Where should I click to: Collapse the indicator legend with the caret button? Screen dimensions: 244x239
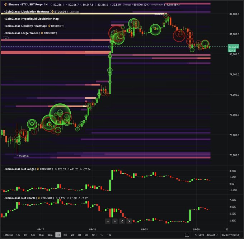(x=6, y=38)
